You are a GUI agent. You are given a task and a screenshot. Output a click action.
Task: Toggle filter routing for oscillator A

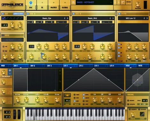point(119,44)
